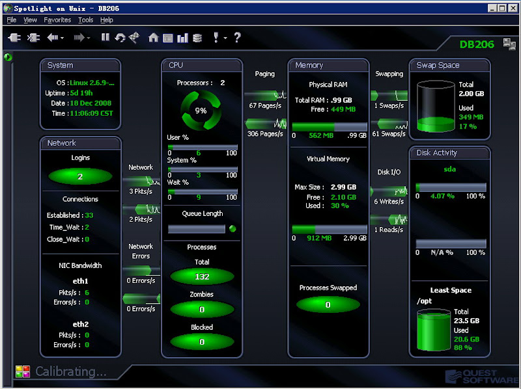The image size is (521, 389).
Task: Open the stacked disks toolbar icon
Action: (x=197, y=38)
